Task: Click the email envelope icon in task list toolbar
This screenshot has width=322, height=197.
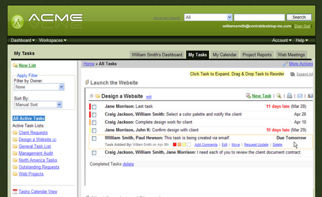Action: pyautogui.click(x=300, y=96)
